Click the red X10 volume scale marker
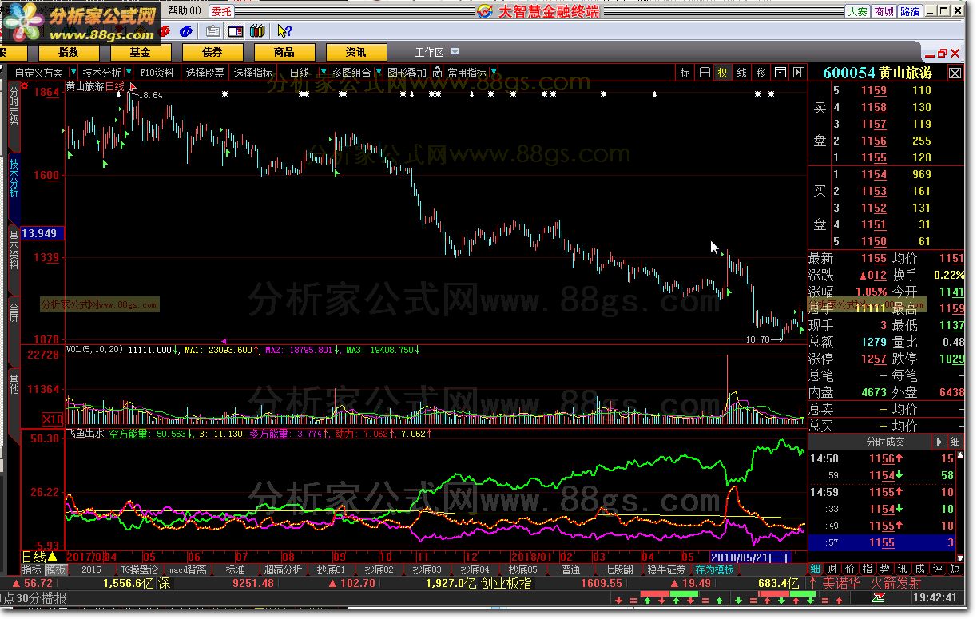 [53, 419]
